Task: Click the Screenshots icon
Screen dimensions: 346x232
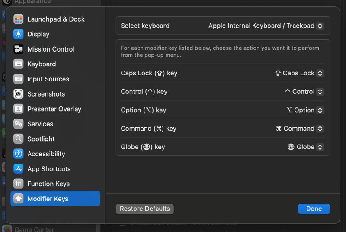Action: coord(18,94)
